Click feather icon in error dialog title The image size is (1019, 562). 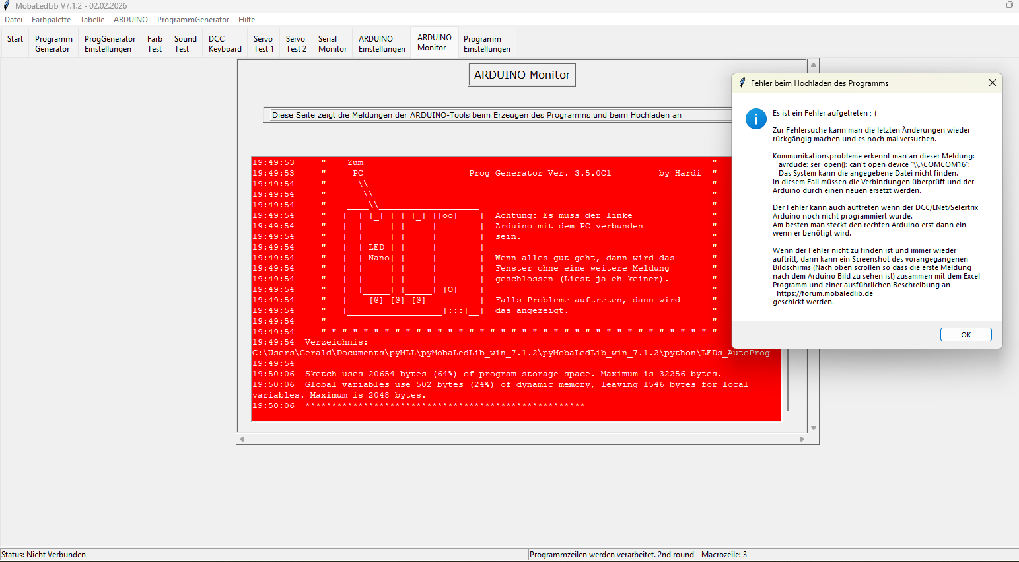(x=743, y=83)
